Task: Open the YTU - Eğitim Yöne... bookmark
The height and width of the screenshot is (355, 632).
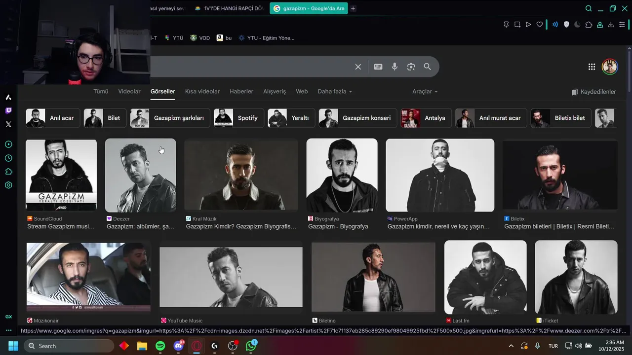Action: pyautogui.click(x=267, y=38)
